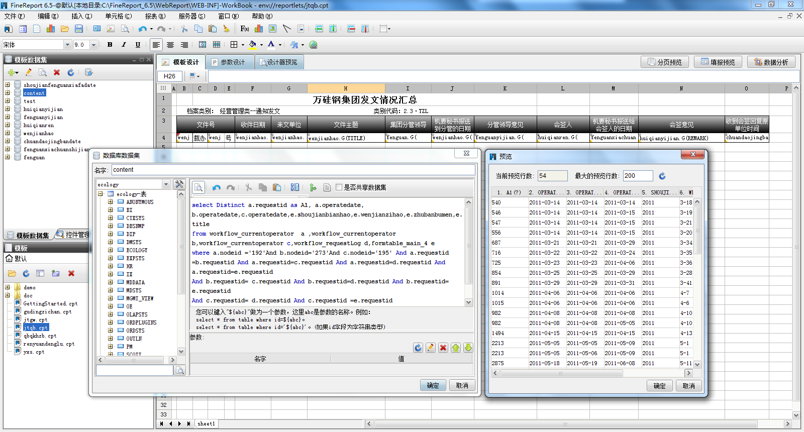The width and height of the screenshot is (804, 432).
Task: Click 确定 in 数据库数据集 dialog
Action: 433,385
